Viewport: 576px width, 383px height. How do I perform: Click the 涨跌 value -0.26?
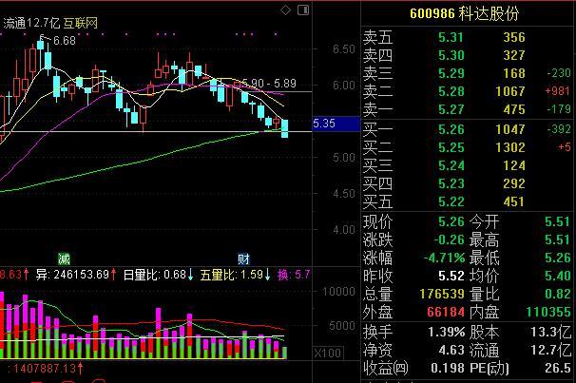click(x=449, y=239)
